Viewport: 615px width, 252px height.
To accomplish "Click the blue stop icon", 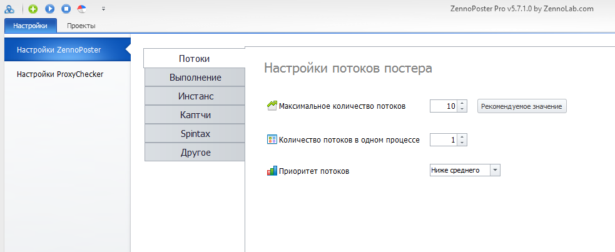I will click(x=66, y=8).
